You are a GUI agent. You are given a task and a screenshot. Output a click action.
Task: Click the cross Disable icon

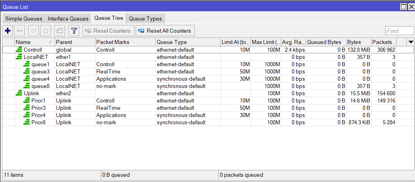(46, 31)
